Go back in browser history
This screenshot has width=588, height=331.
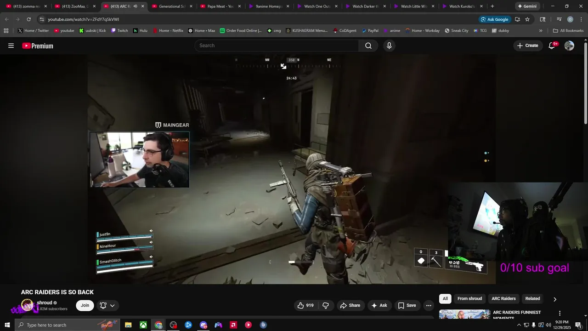click(6, 19)
